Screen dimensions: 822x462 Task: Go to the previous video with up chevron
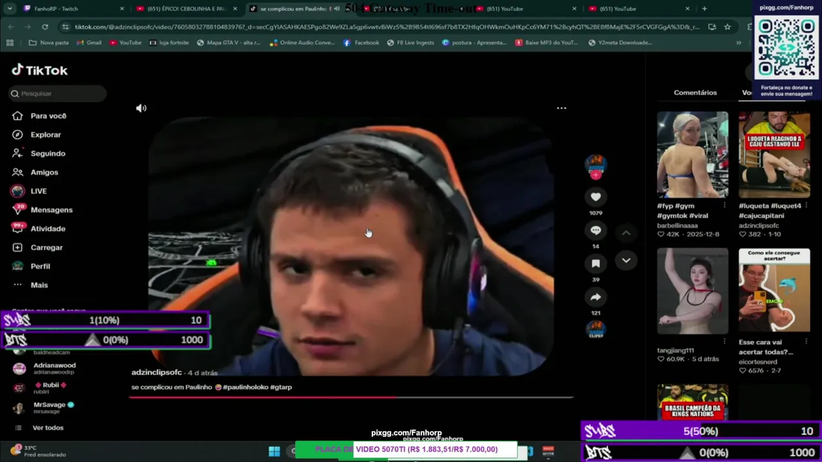(626, 233)
